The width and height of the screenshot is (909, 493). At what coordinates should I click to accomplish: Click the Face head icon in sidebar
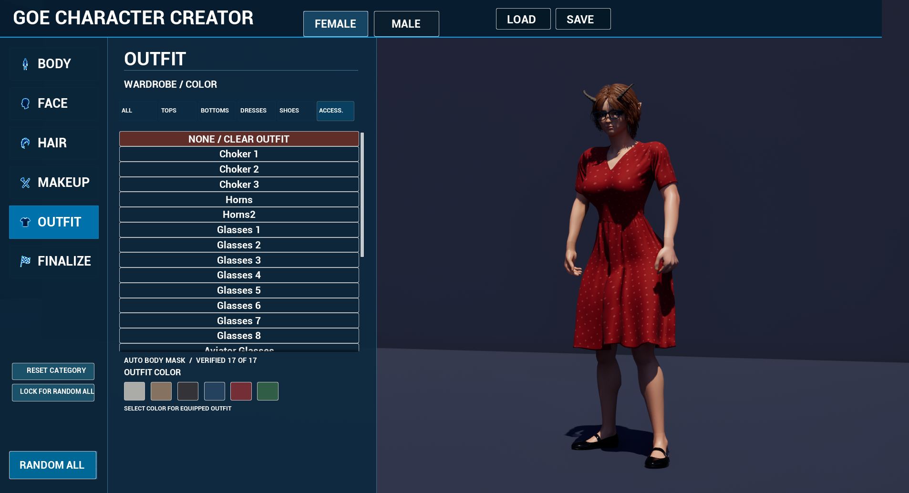(x=25, y=103)
